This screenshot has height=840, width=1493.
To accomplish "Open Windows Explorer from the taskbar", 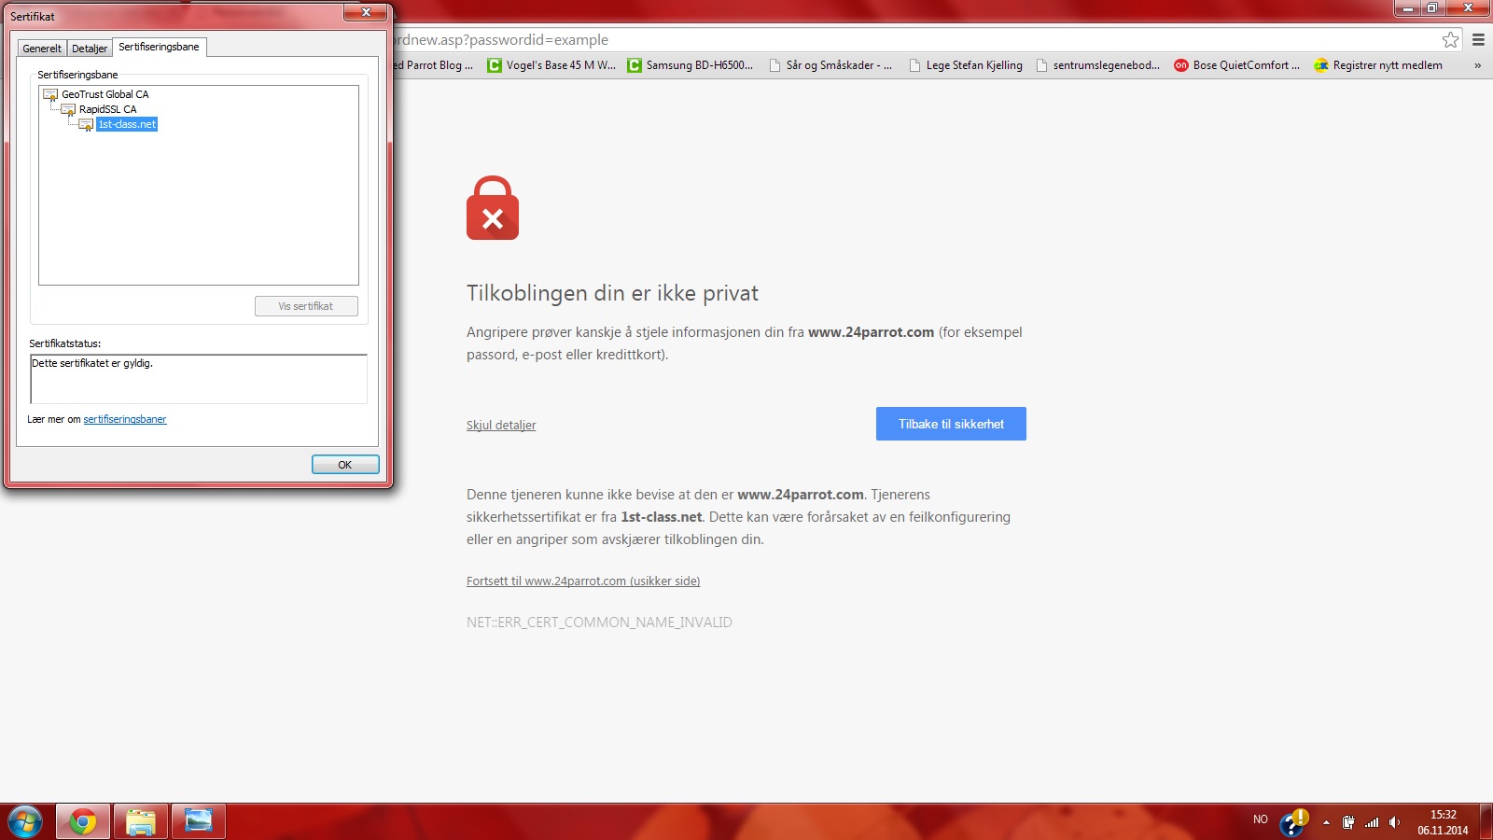I will (x=141, y=822).
